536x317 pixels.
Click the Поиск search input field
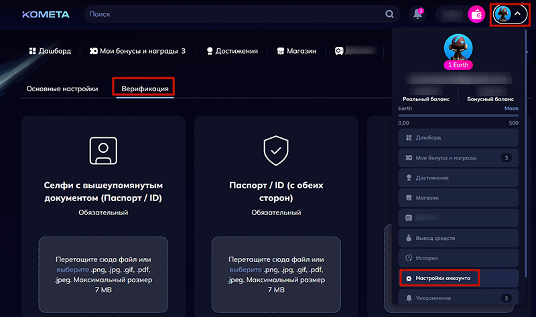[x=234, y=14]
